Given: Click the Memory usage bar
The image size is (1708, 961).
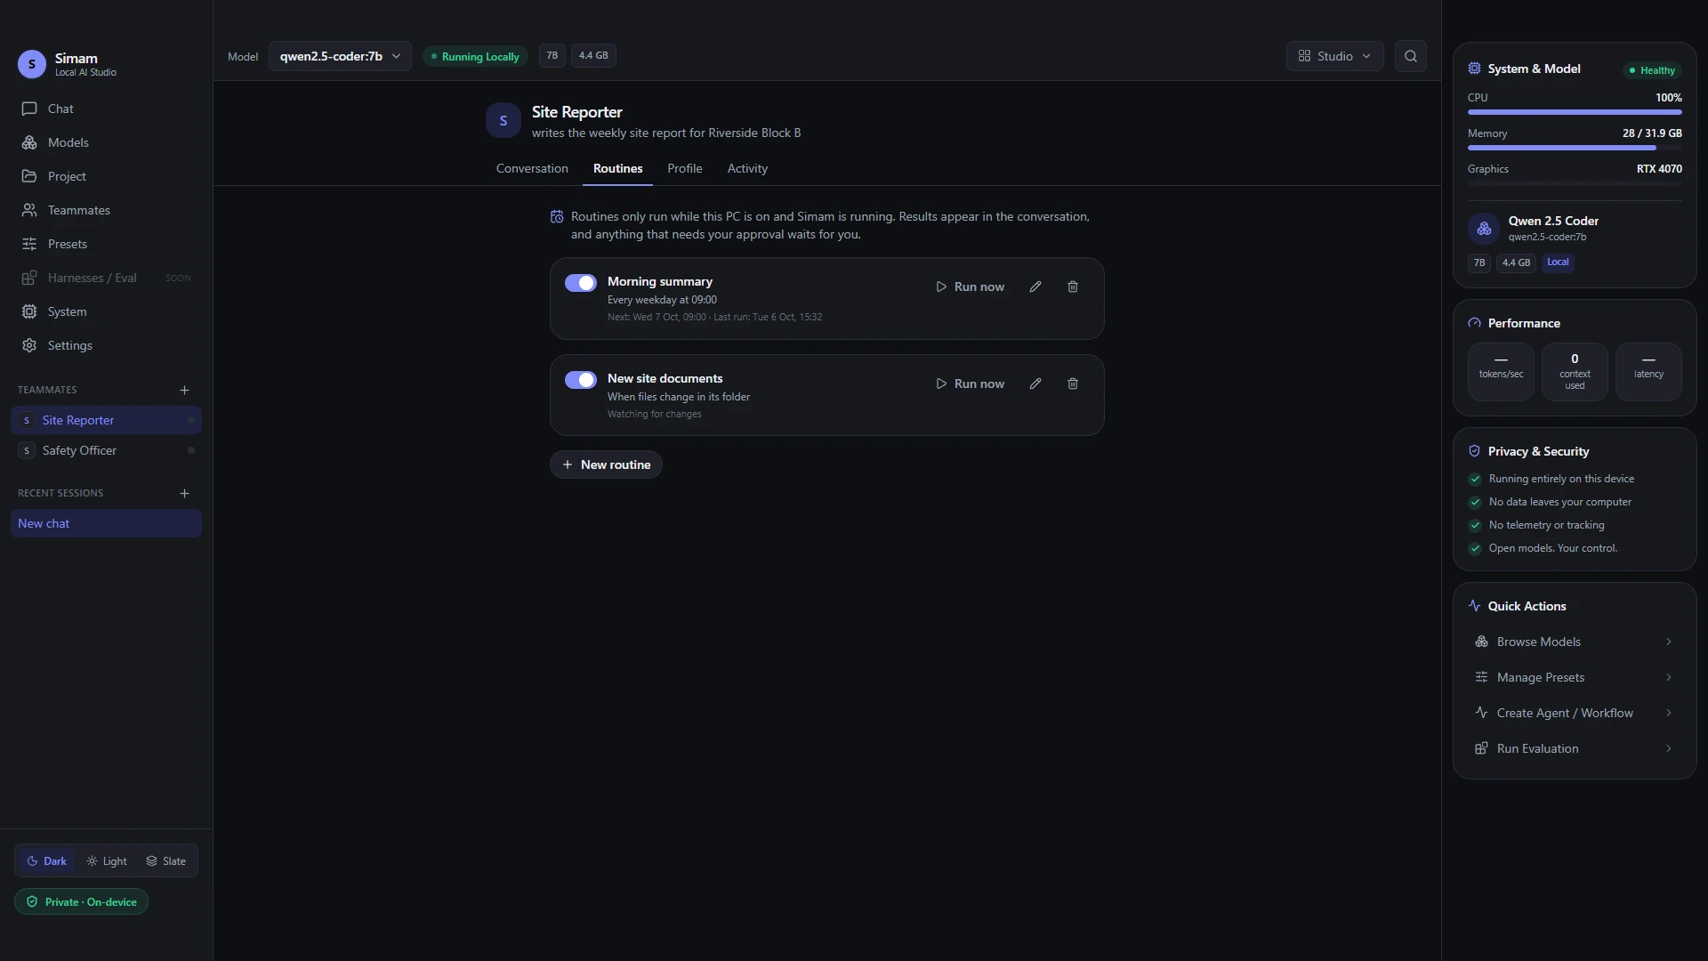Looking at the screenshot, I should 1575,148.
